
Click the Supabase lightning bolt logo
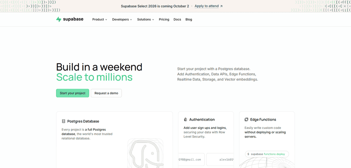pyautogui.click(x=59, y=19)
